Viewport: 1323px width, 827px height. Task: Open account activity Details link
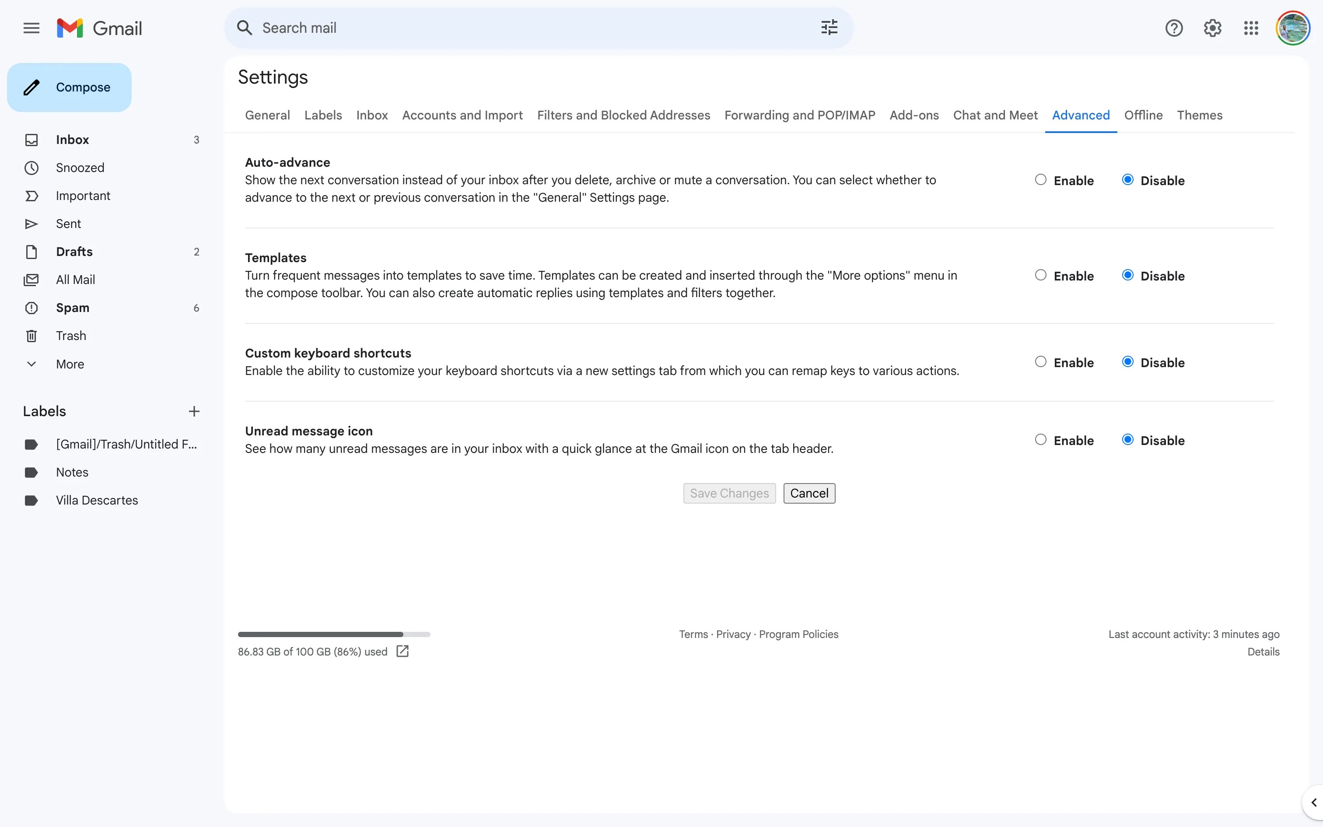click(x=1263, y=652)
